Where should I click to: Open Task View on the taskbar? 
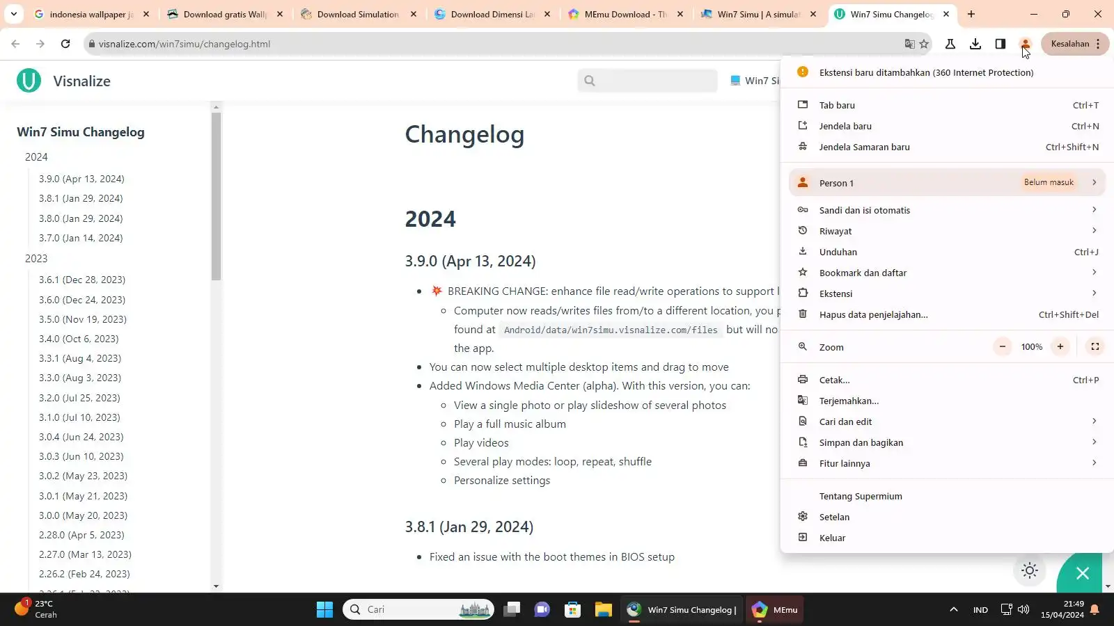(512, 610)
